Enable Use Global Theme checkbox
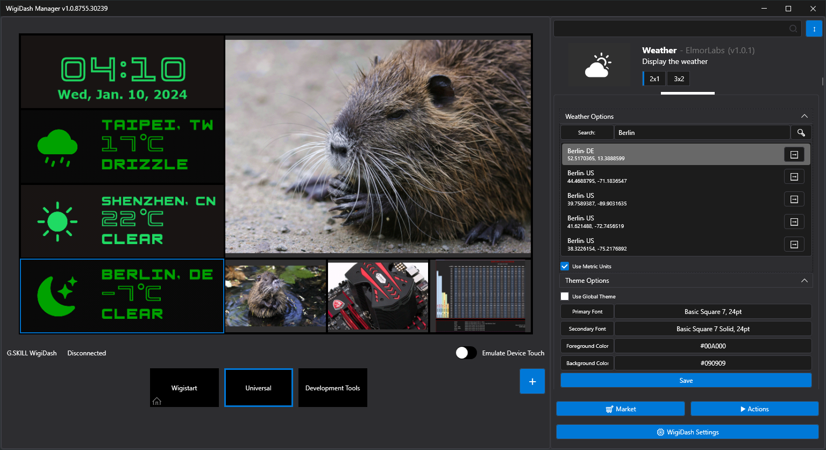Image resolution: width=826 pixels, height=450 pixels. (565, 296)
